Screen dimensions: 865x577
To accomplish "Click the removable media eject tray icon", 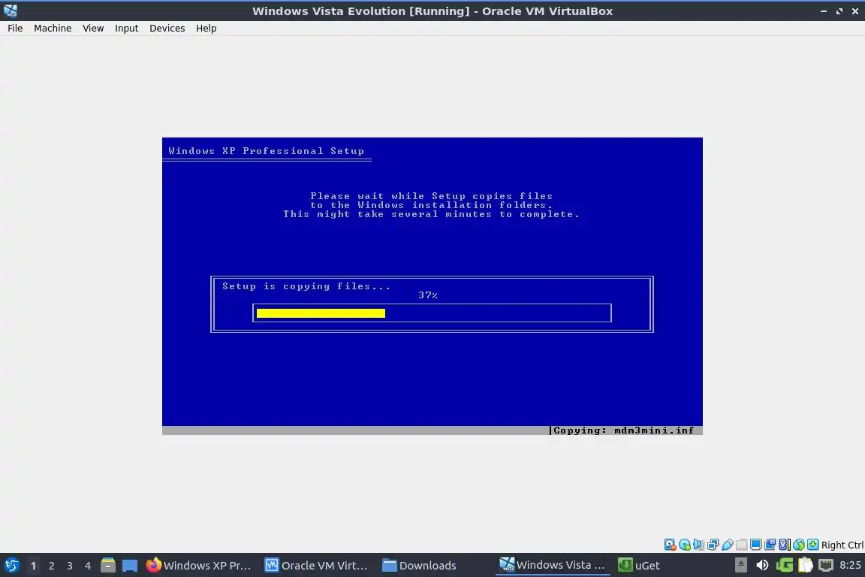I will click(x=741, y=566).
